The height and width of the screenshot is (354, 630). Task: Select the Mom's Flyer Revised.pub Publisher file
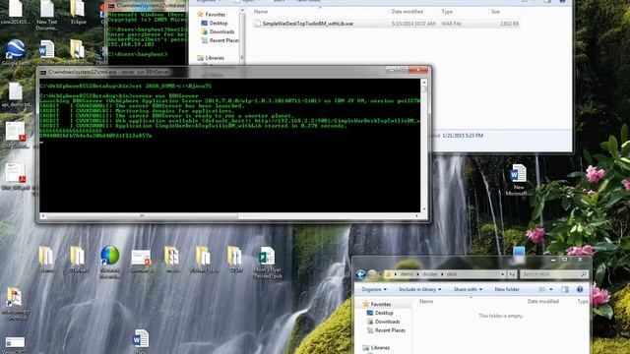[267, 263]
